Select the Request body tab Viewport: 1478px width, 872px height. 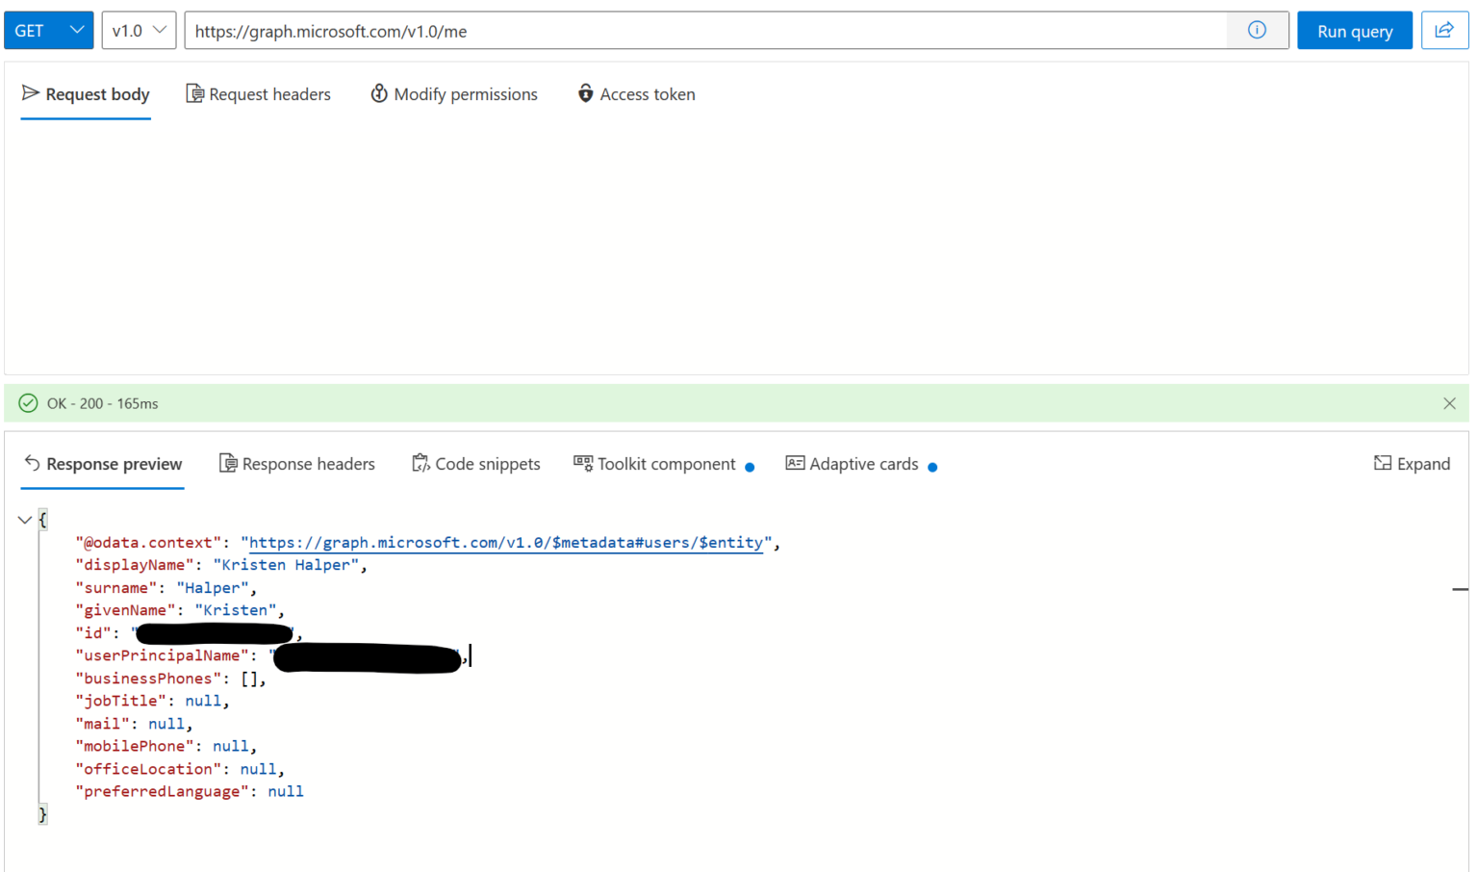pos(86,93)
